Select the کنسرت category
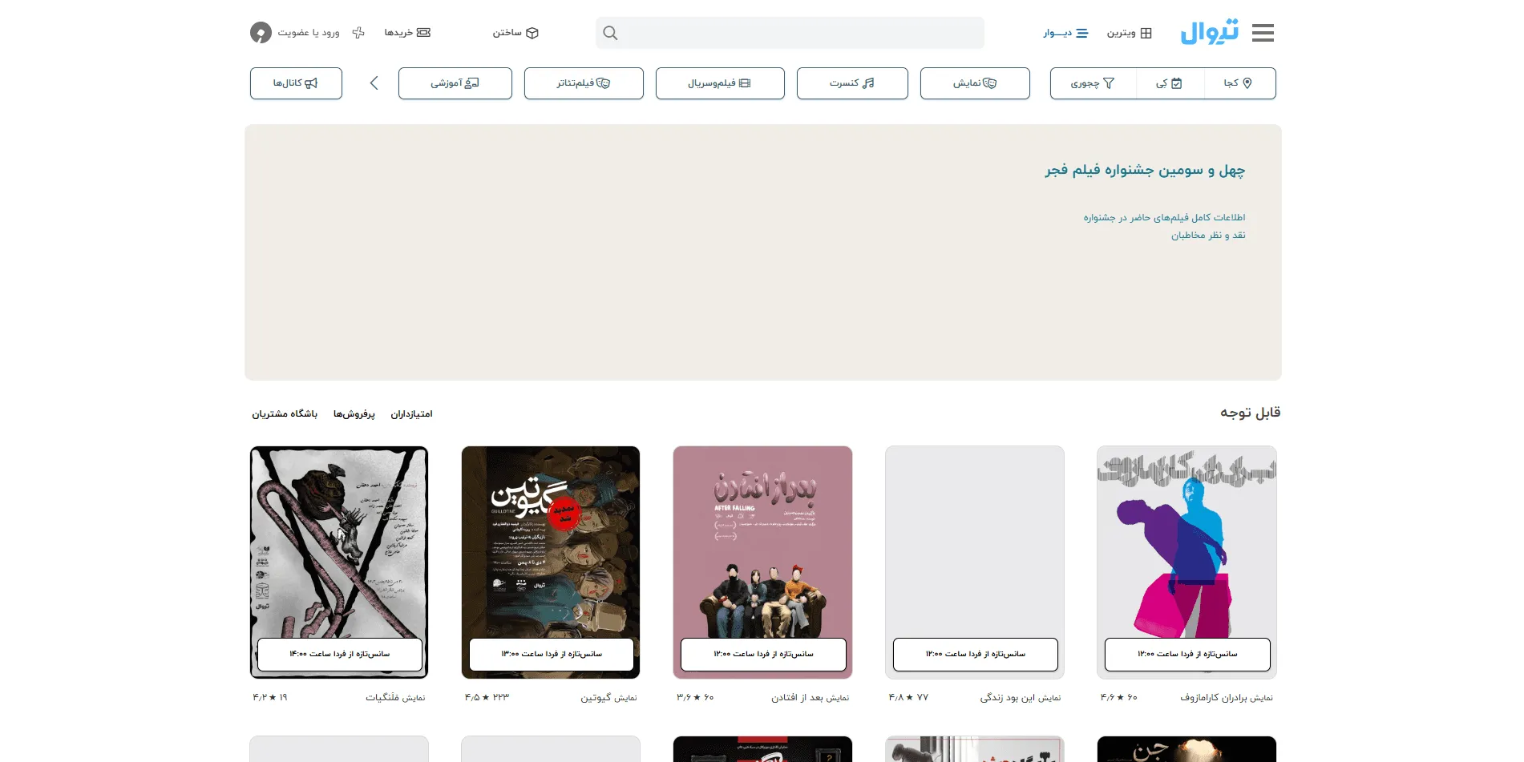 (852, 83)
